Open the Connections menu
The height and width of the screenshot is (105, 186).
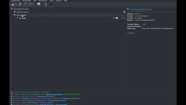click(15, 1)
